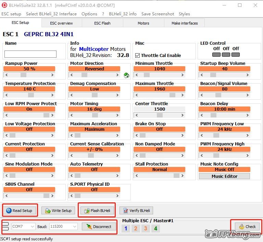Increase Sine Modulation Mode right arrow
This screenshot has height=242, width=263.
(52, 176)
